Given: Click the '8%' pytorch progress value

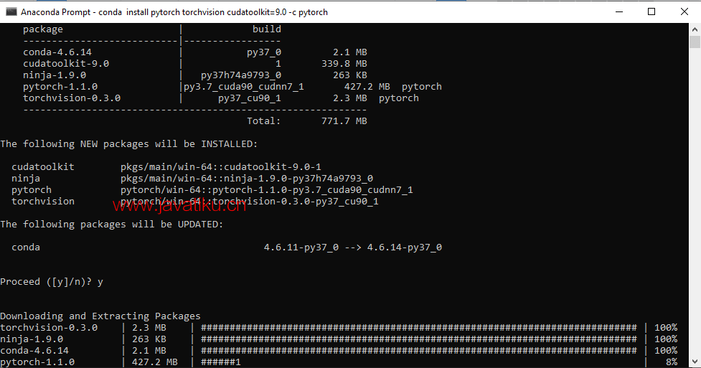Looking at the screenshot, I should tap(672, 362).
